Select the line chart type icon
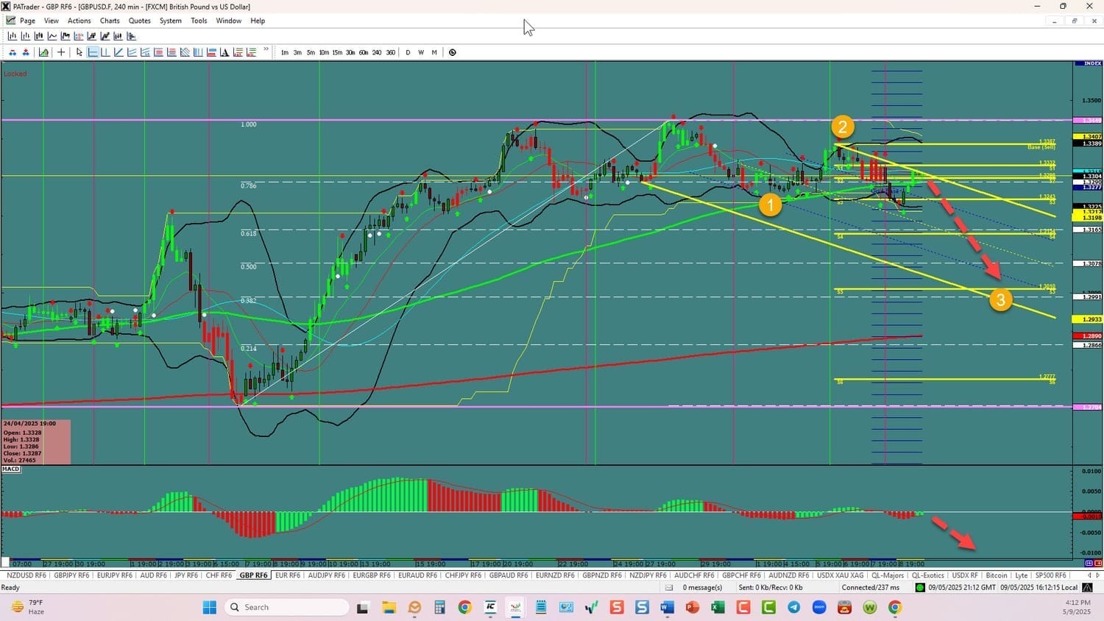Screen dimensions: 1104x621 [52, 36]
